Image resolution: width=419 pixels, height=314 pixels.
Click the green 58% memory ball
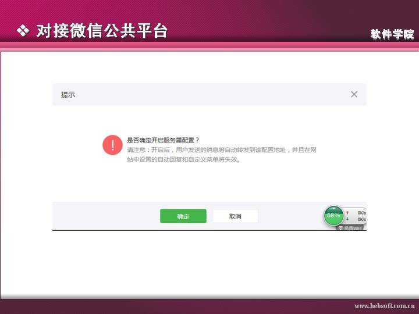(333, 215)
